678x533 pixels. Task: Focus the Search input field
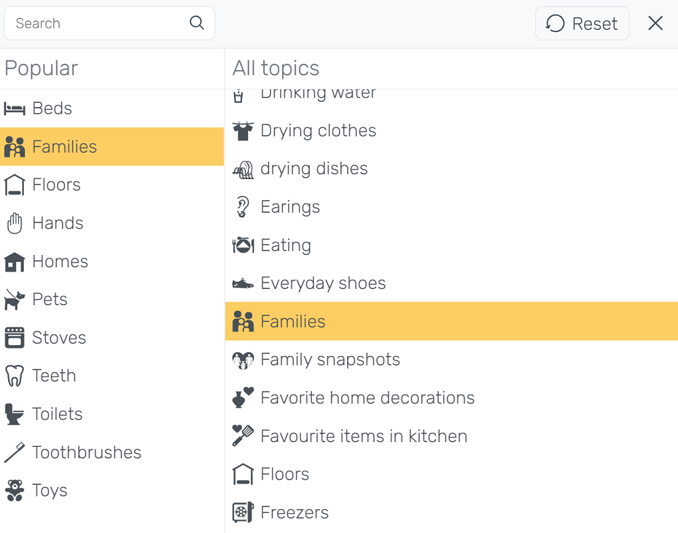109,23
